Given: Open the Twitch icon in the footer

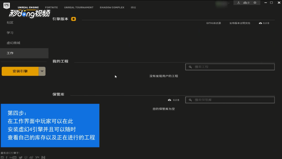Looking at the screenshot, I should click(26, 157).
